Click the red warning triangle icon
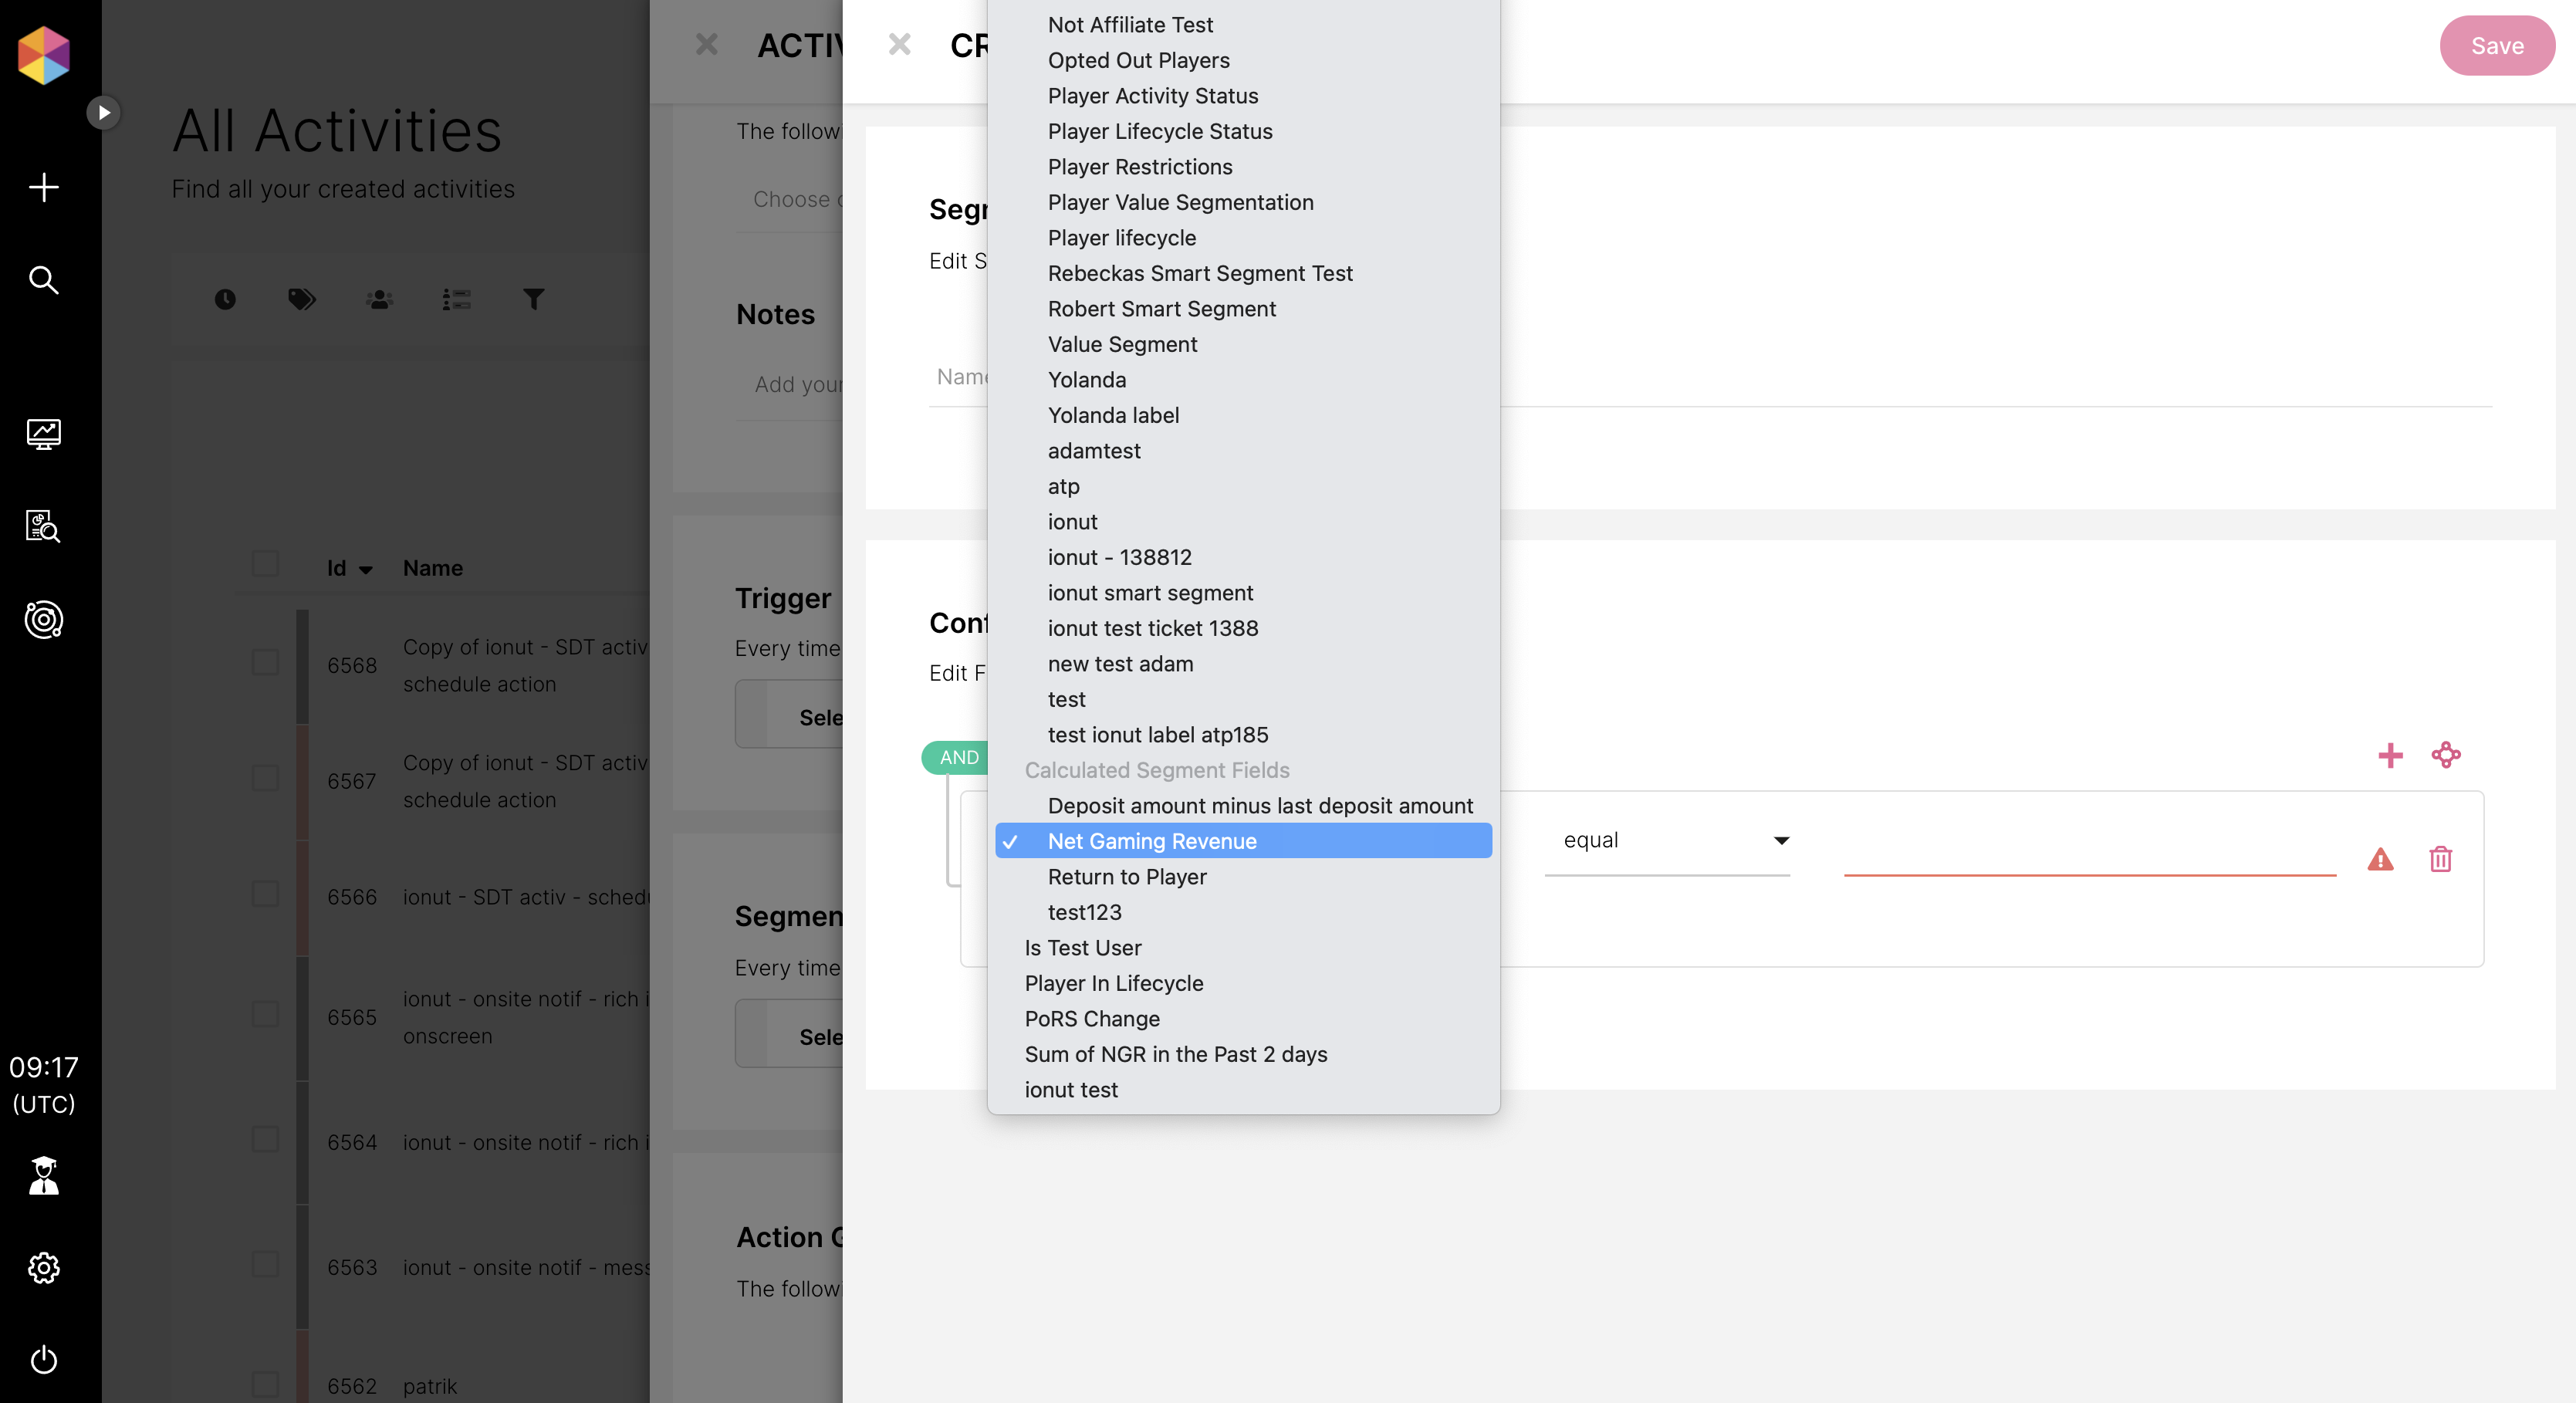This screenshot has width=2576, height=1403. pos(2381,859)
